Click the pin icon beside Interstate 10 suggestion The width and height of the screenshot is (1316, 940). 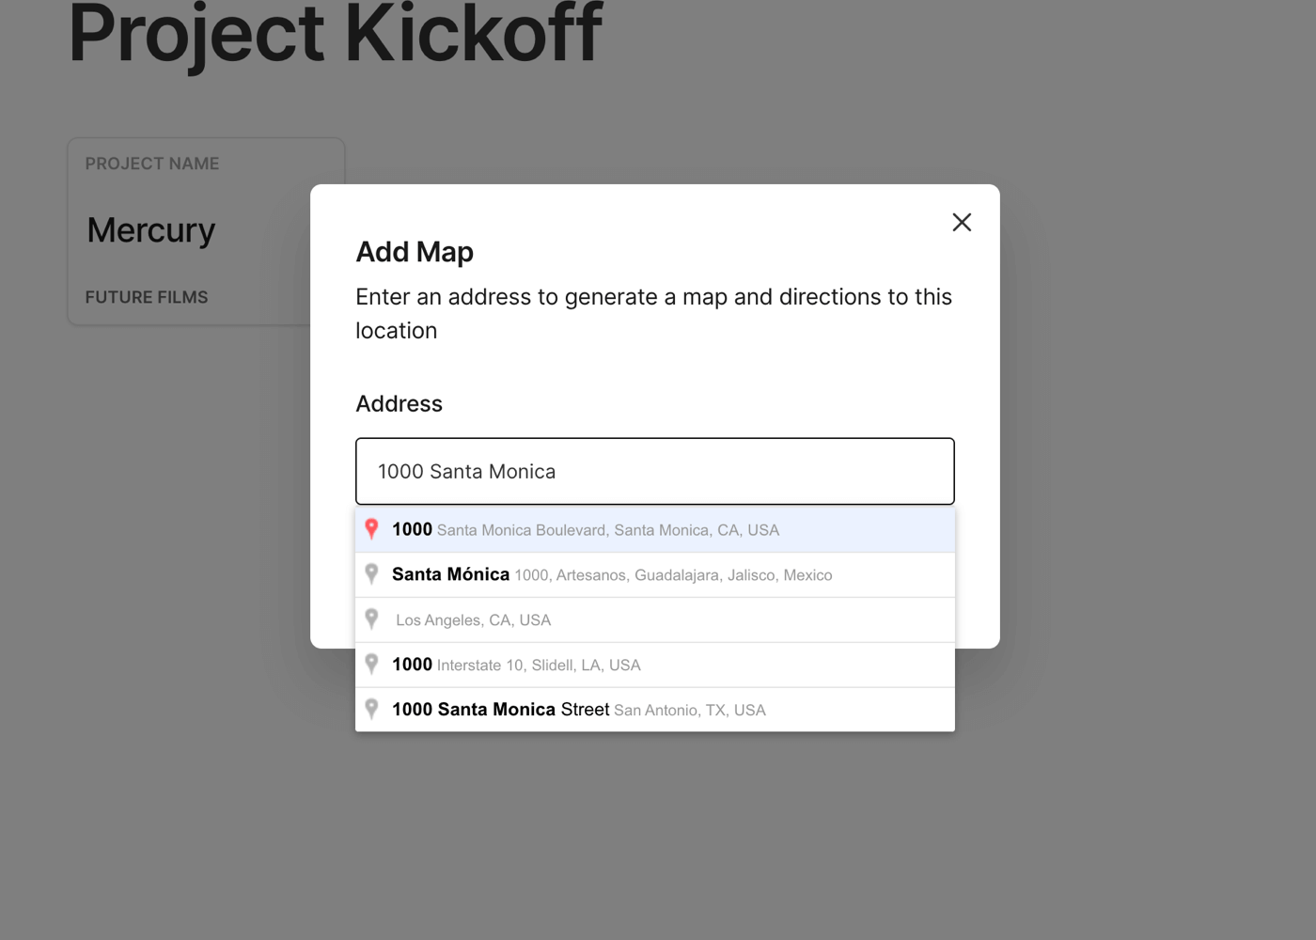(372, 665)
